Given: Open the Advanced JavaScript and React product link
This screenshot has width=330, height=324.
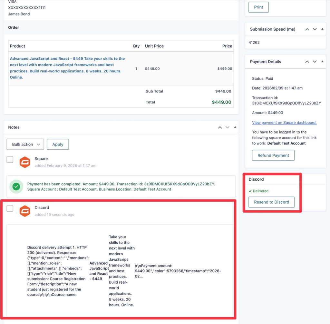Looking at the screenshot, I should 67,68.
